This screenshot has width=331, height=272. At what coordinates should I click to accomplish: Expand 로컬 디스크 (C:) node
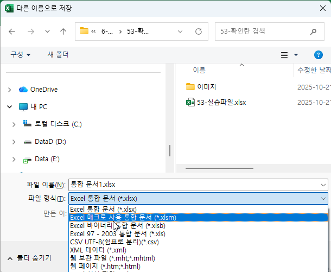[x=14, y=124]
